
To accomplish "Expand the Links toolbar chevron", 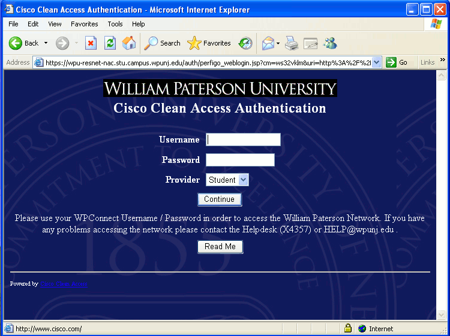I will pos(443,59).
